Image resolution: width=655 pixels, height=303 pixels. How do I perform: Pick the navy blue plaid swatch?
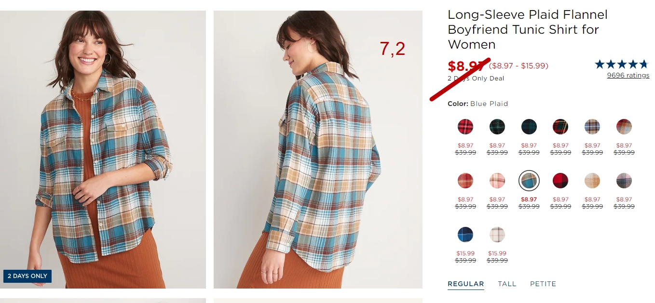465,235
